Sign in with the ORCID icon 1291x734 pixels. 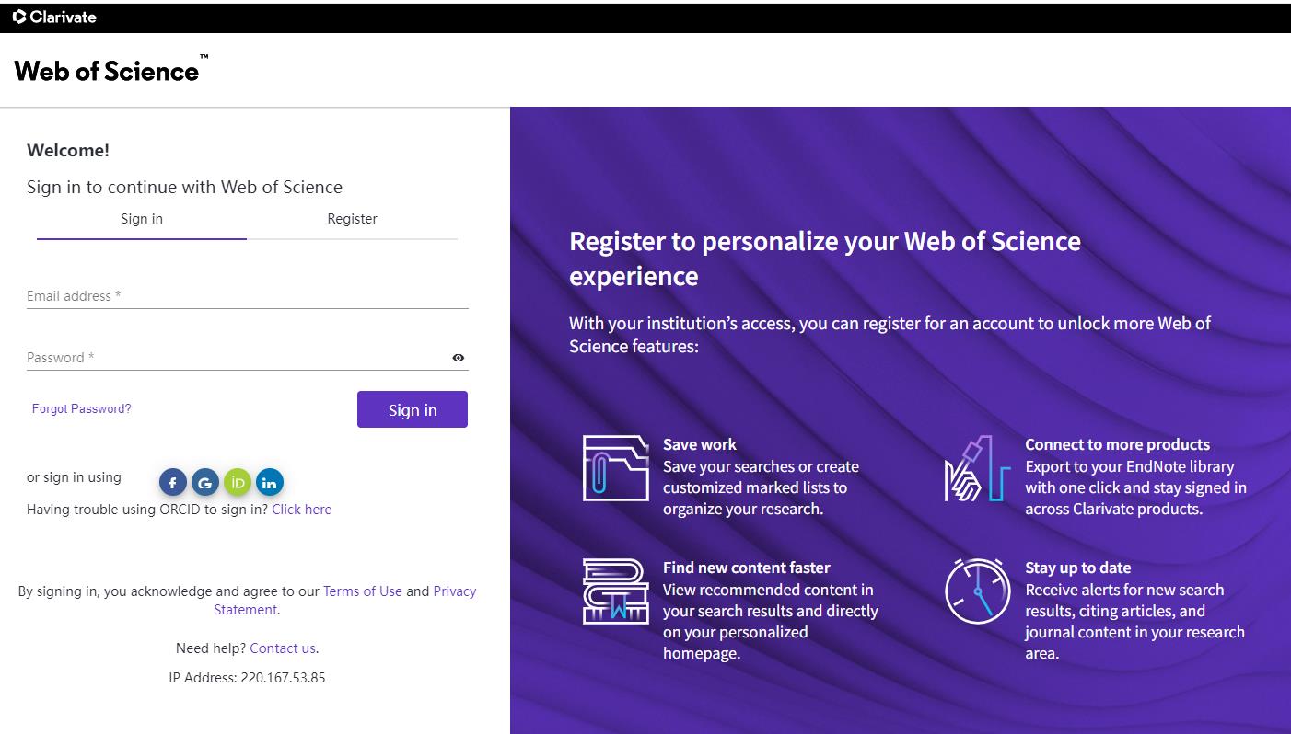click(238, 482)
